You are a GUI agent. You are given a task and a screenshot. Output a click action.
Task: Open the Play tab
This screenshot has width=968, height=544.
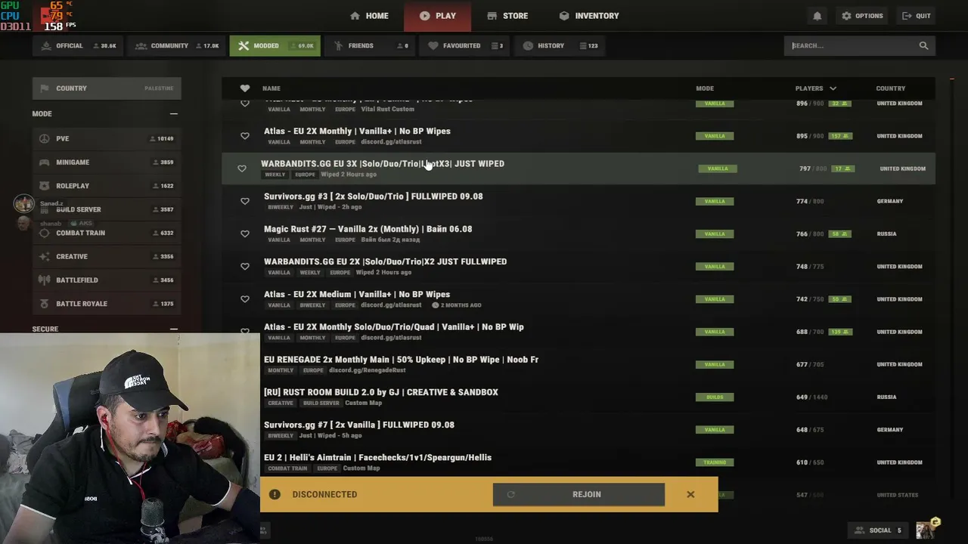[437, 16]
